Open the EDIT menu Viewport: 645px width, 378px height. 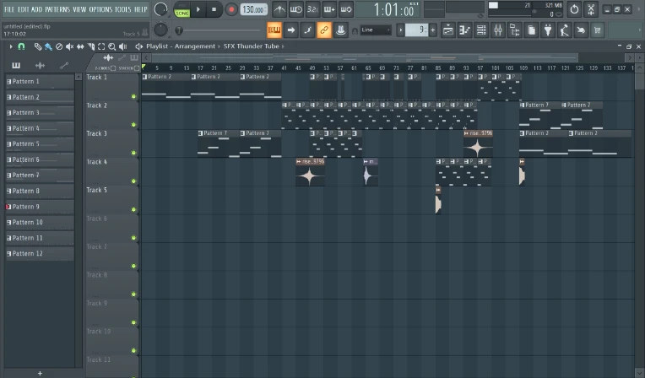(23, 9)
